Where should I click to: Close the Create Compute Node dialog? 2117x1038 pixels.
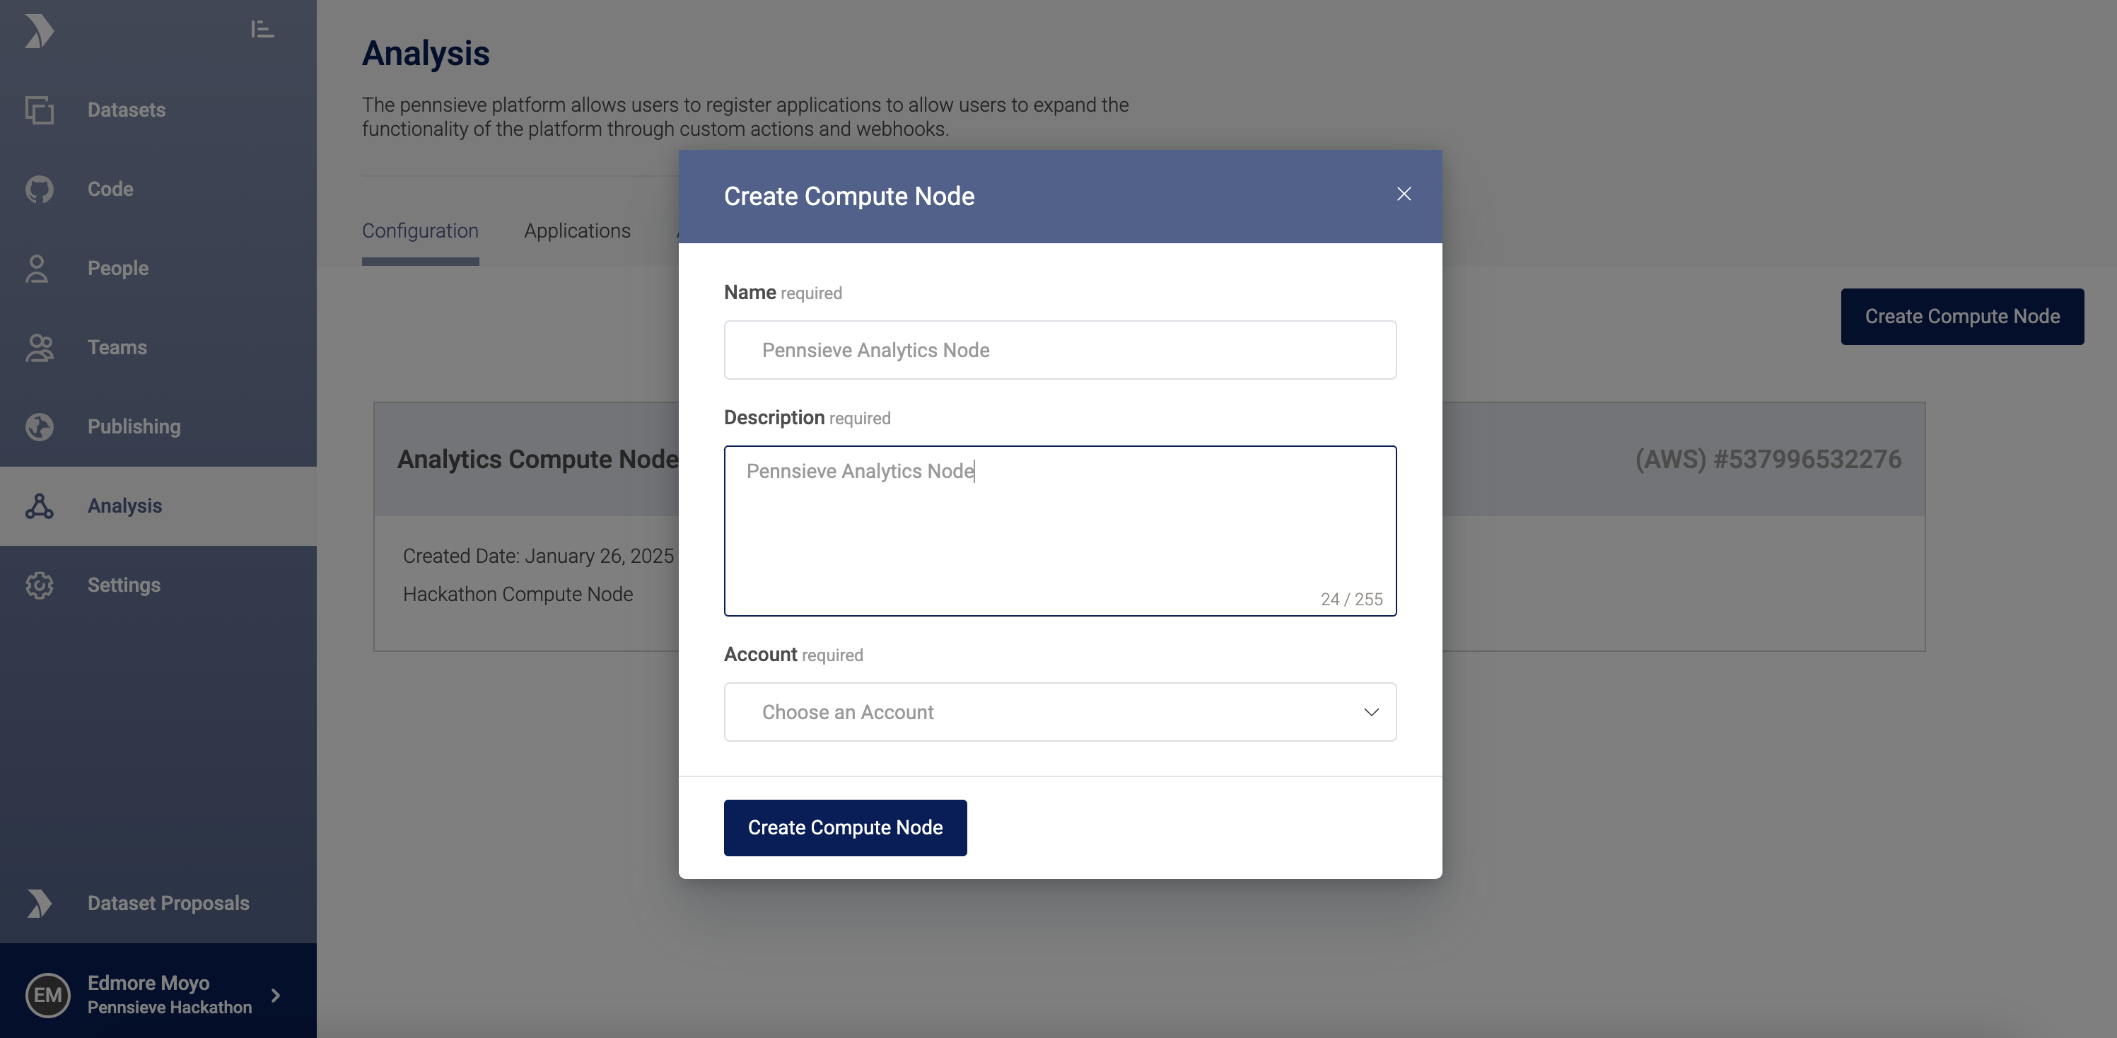pos(1404,194)
